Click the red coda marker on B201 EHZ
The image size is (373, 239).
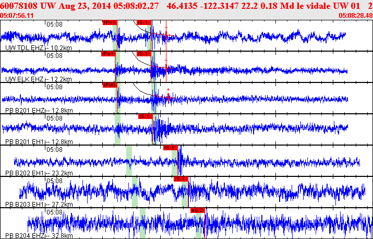point(168,97)
